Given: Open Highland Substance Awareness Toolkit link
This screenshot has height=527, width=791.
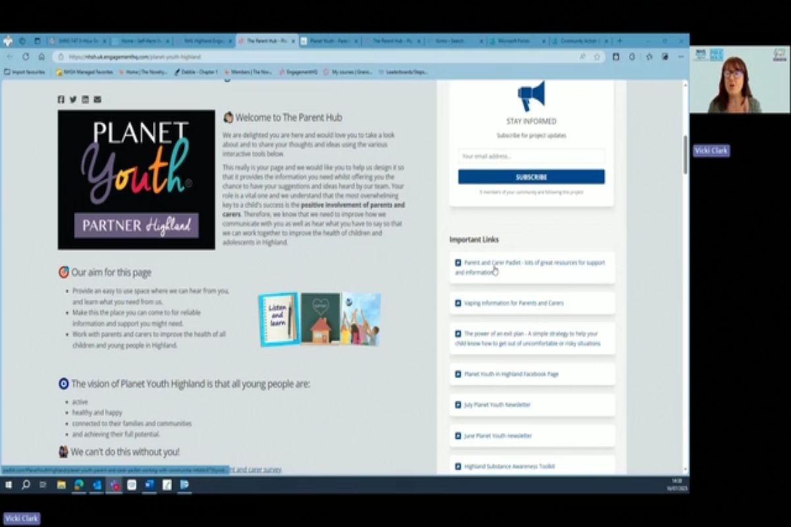Looking at the screenshot, I should pos(532,466).
